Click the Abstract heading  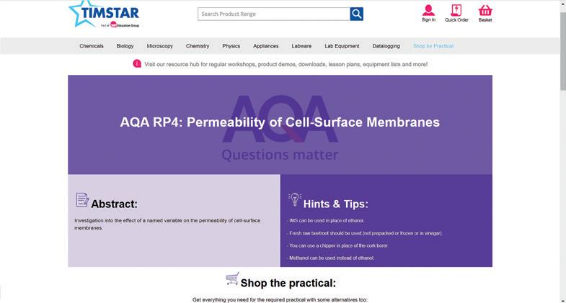click(x=114, y=204)
